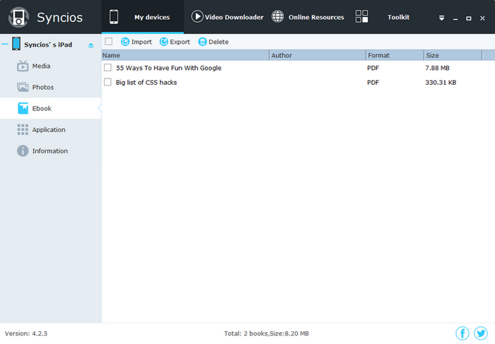The height and width of the screenshot is (344, 495).
Task: Maximize the Syncios window
Action: 469,18
